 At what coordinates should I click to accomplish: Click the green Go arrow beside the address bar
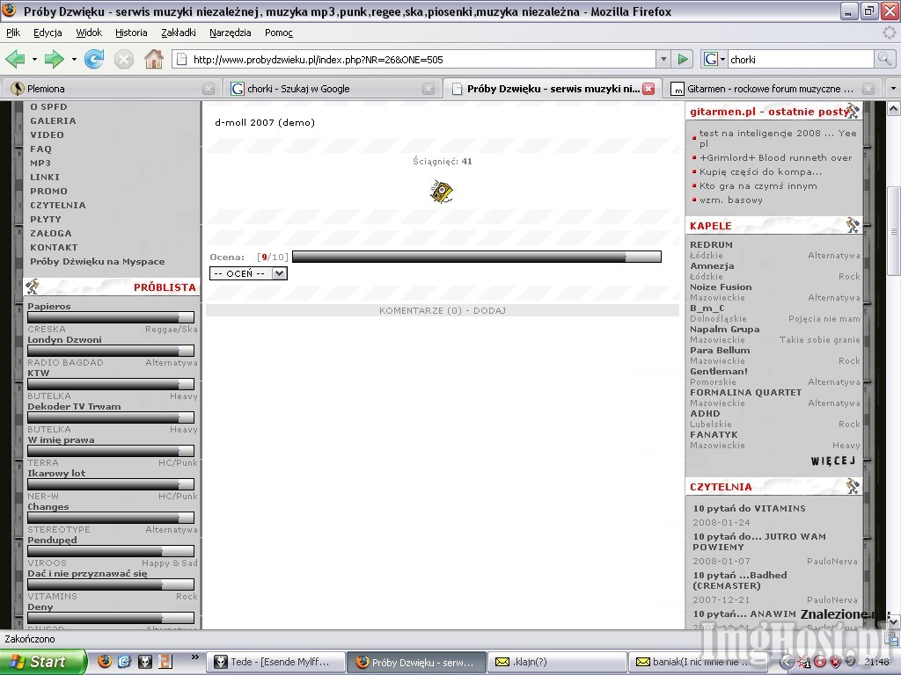[683, 59]
